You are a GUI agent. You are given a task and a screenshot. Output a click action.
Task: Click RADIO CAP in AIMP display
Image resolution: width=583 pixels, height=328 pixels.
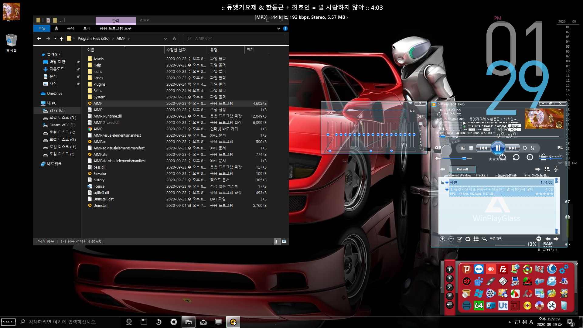[488, 126]
